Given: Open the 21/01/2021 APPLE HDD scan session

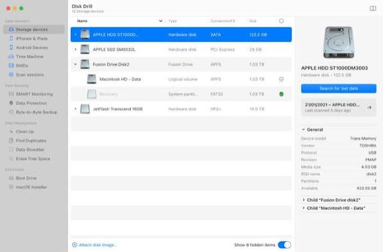Looking at the screenshot, I should (x=338, y=107).
